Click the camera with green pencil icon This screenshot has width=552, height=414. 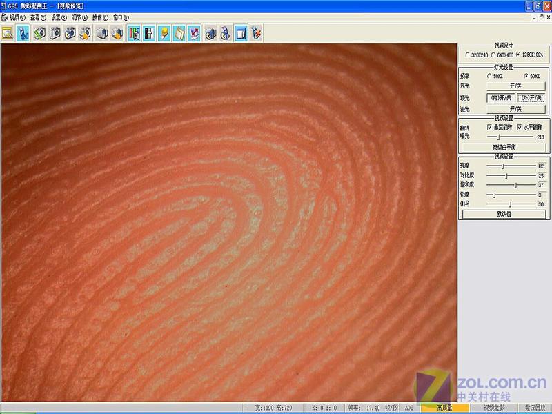click(x=39, y=33)
